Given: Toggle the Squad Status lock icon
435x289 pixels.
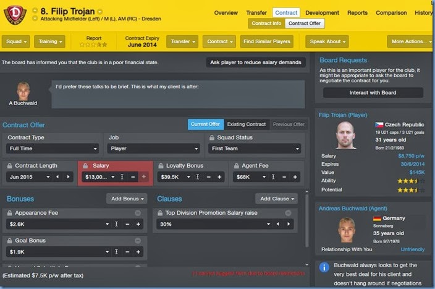Looking at the screenshot, I should point(212,137).
